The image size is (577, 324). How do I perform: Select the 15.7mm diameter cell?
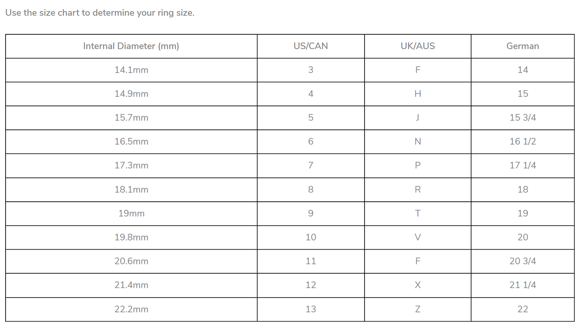[x=131, y=118]
